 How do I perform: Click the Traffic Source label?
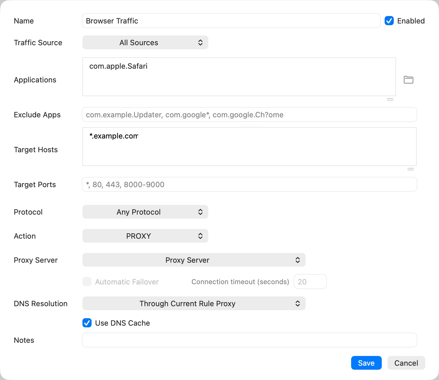[x=38, y=42]
